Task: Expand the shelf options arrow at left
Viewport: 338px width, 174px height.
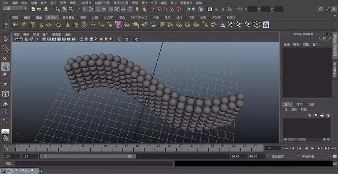Action: [6, 28]
